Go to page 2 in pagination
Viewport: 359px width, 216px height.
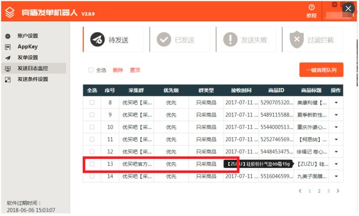[319, 191]
